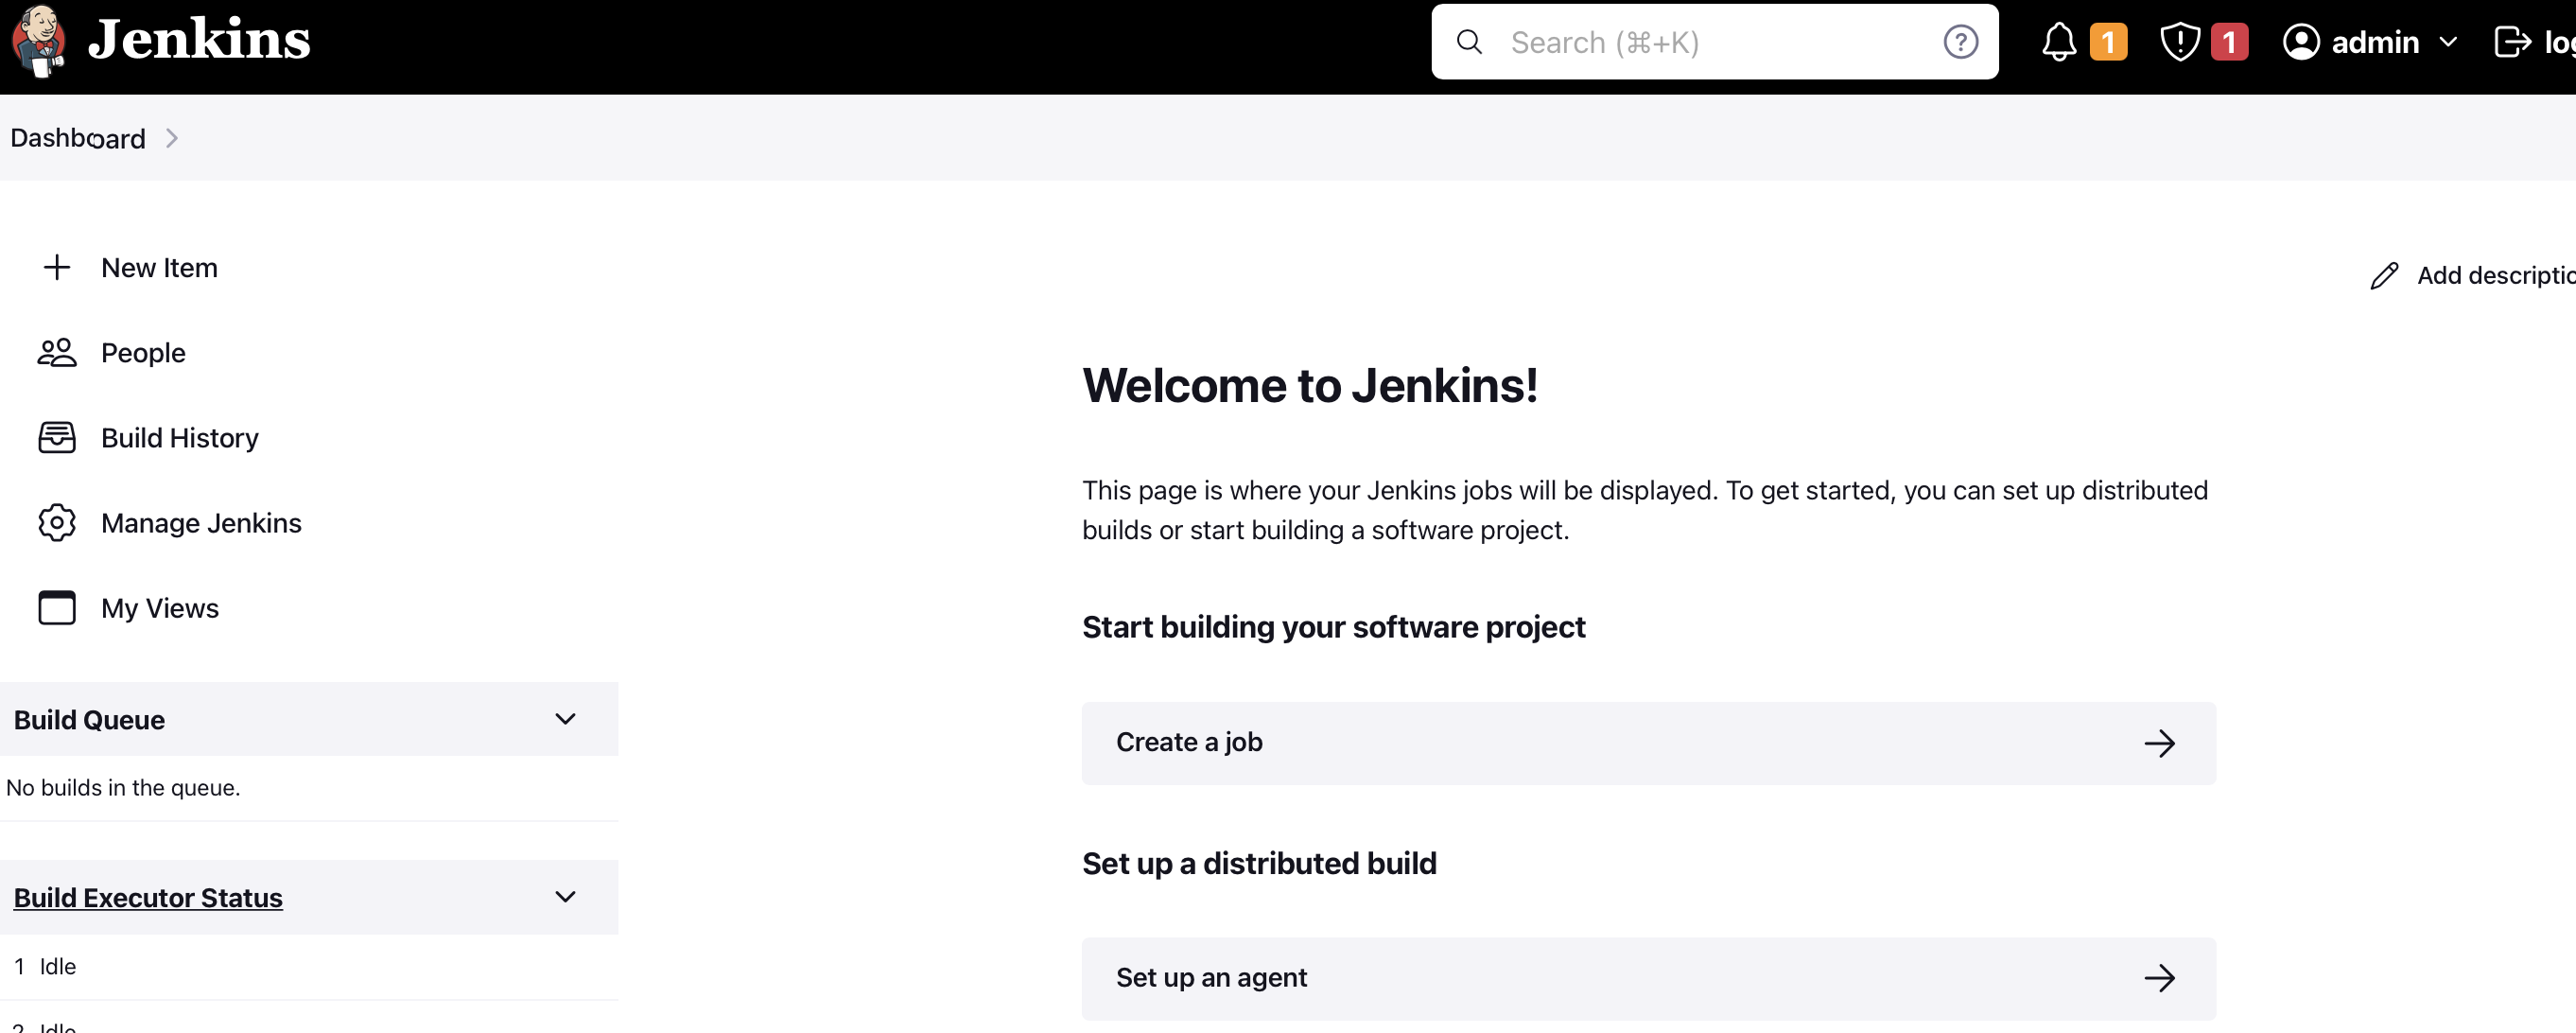Open Manage Jenkins from sidebar
Viewport: 2576px width, 1033px height.
click(201, 523)
